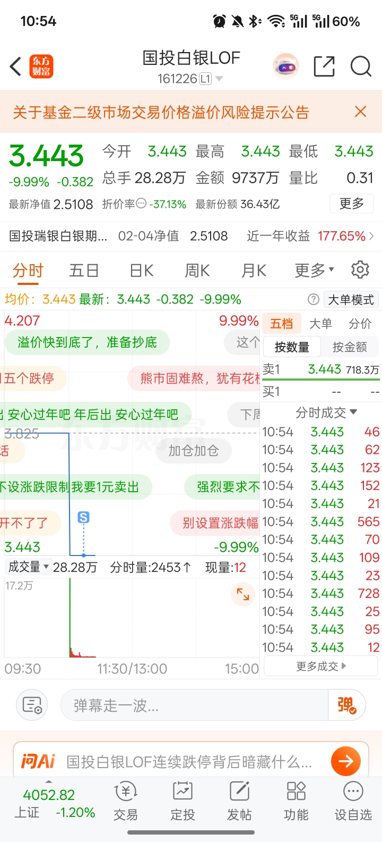
Task: Switch to the 月K tab
Action: [254, 270]
